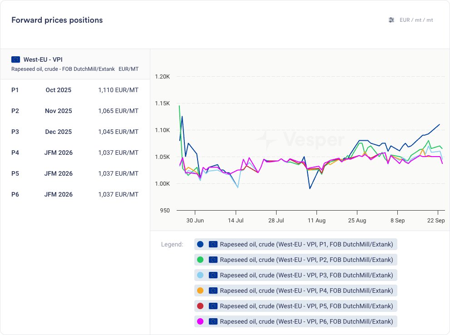450x335 pixels.
Task: Select the P3 Dec 2025 row
Action: (75, 132)
